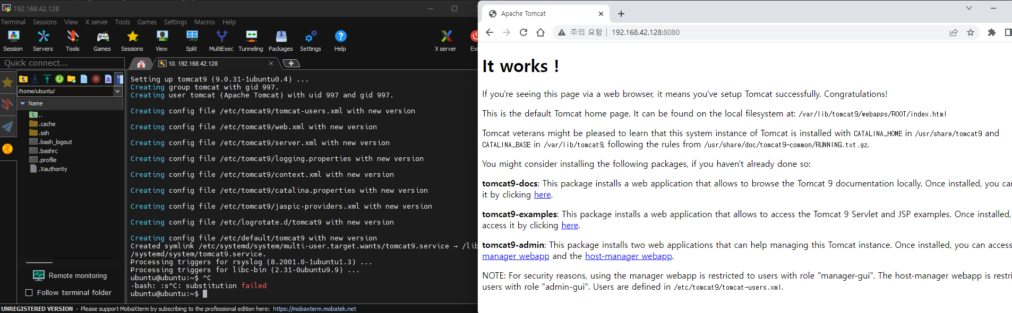Open the X server menu
Image resolution: width=1012 pixels, height=313 pixels.
97,22
